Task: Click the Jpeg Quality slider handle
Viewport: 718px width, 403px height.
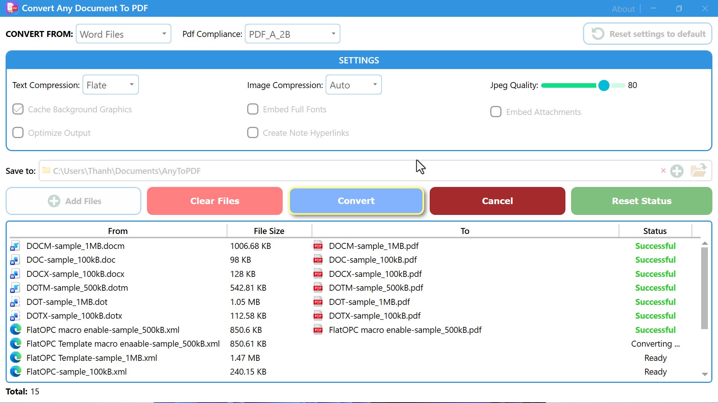Action: (604, 85)
